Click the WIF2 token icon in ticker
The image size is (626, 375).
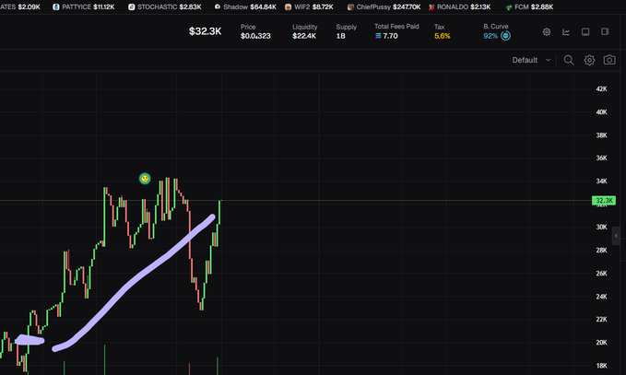tap(289, 7)
